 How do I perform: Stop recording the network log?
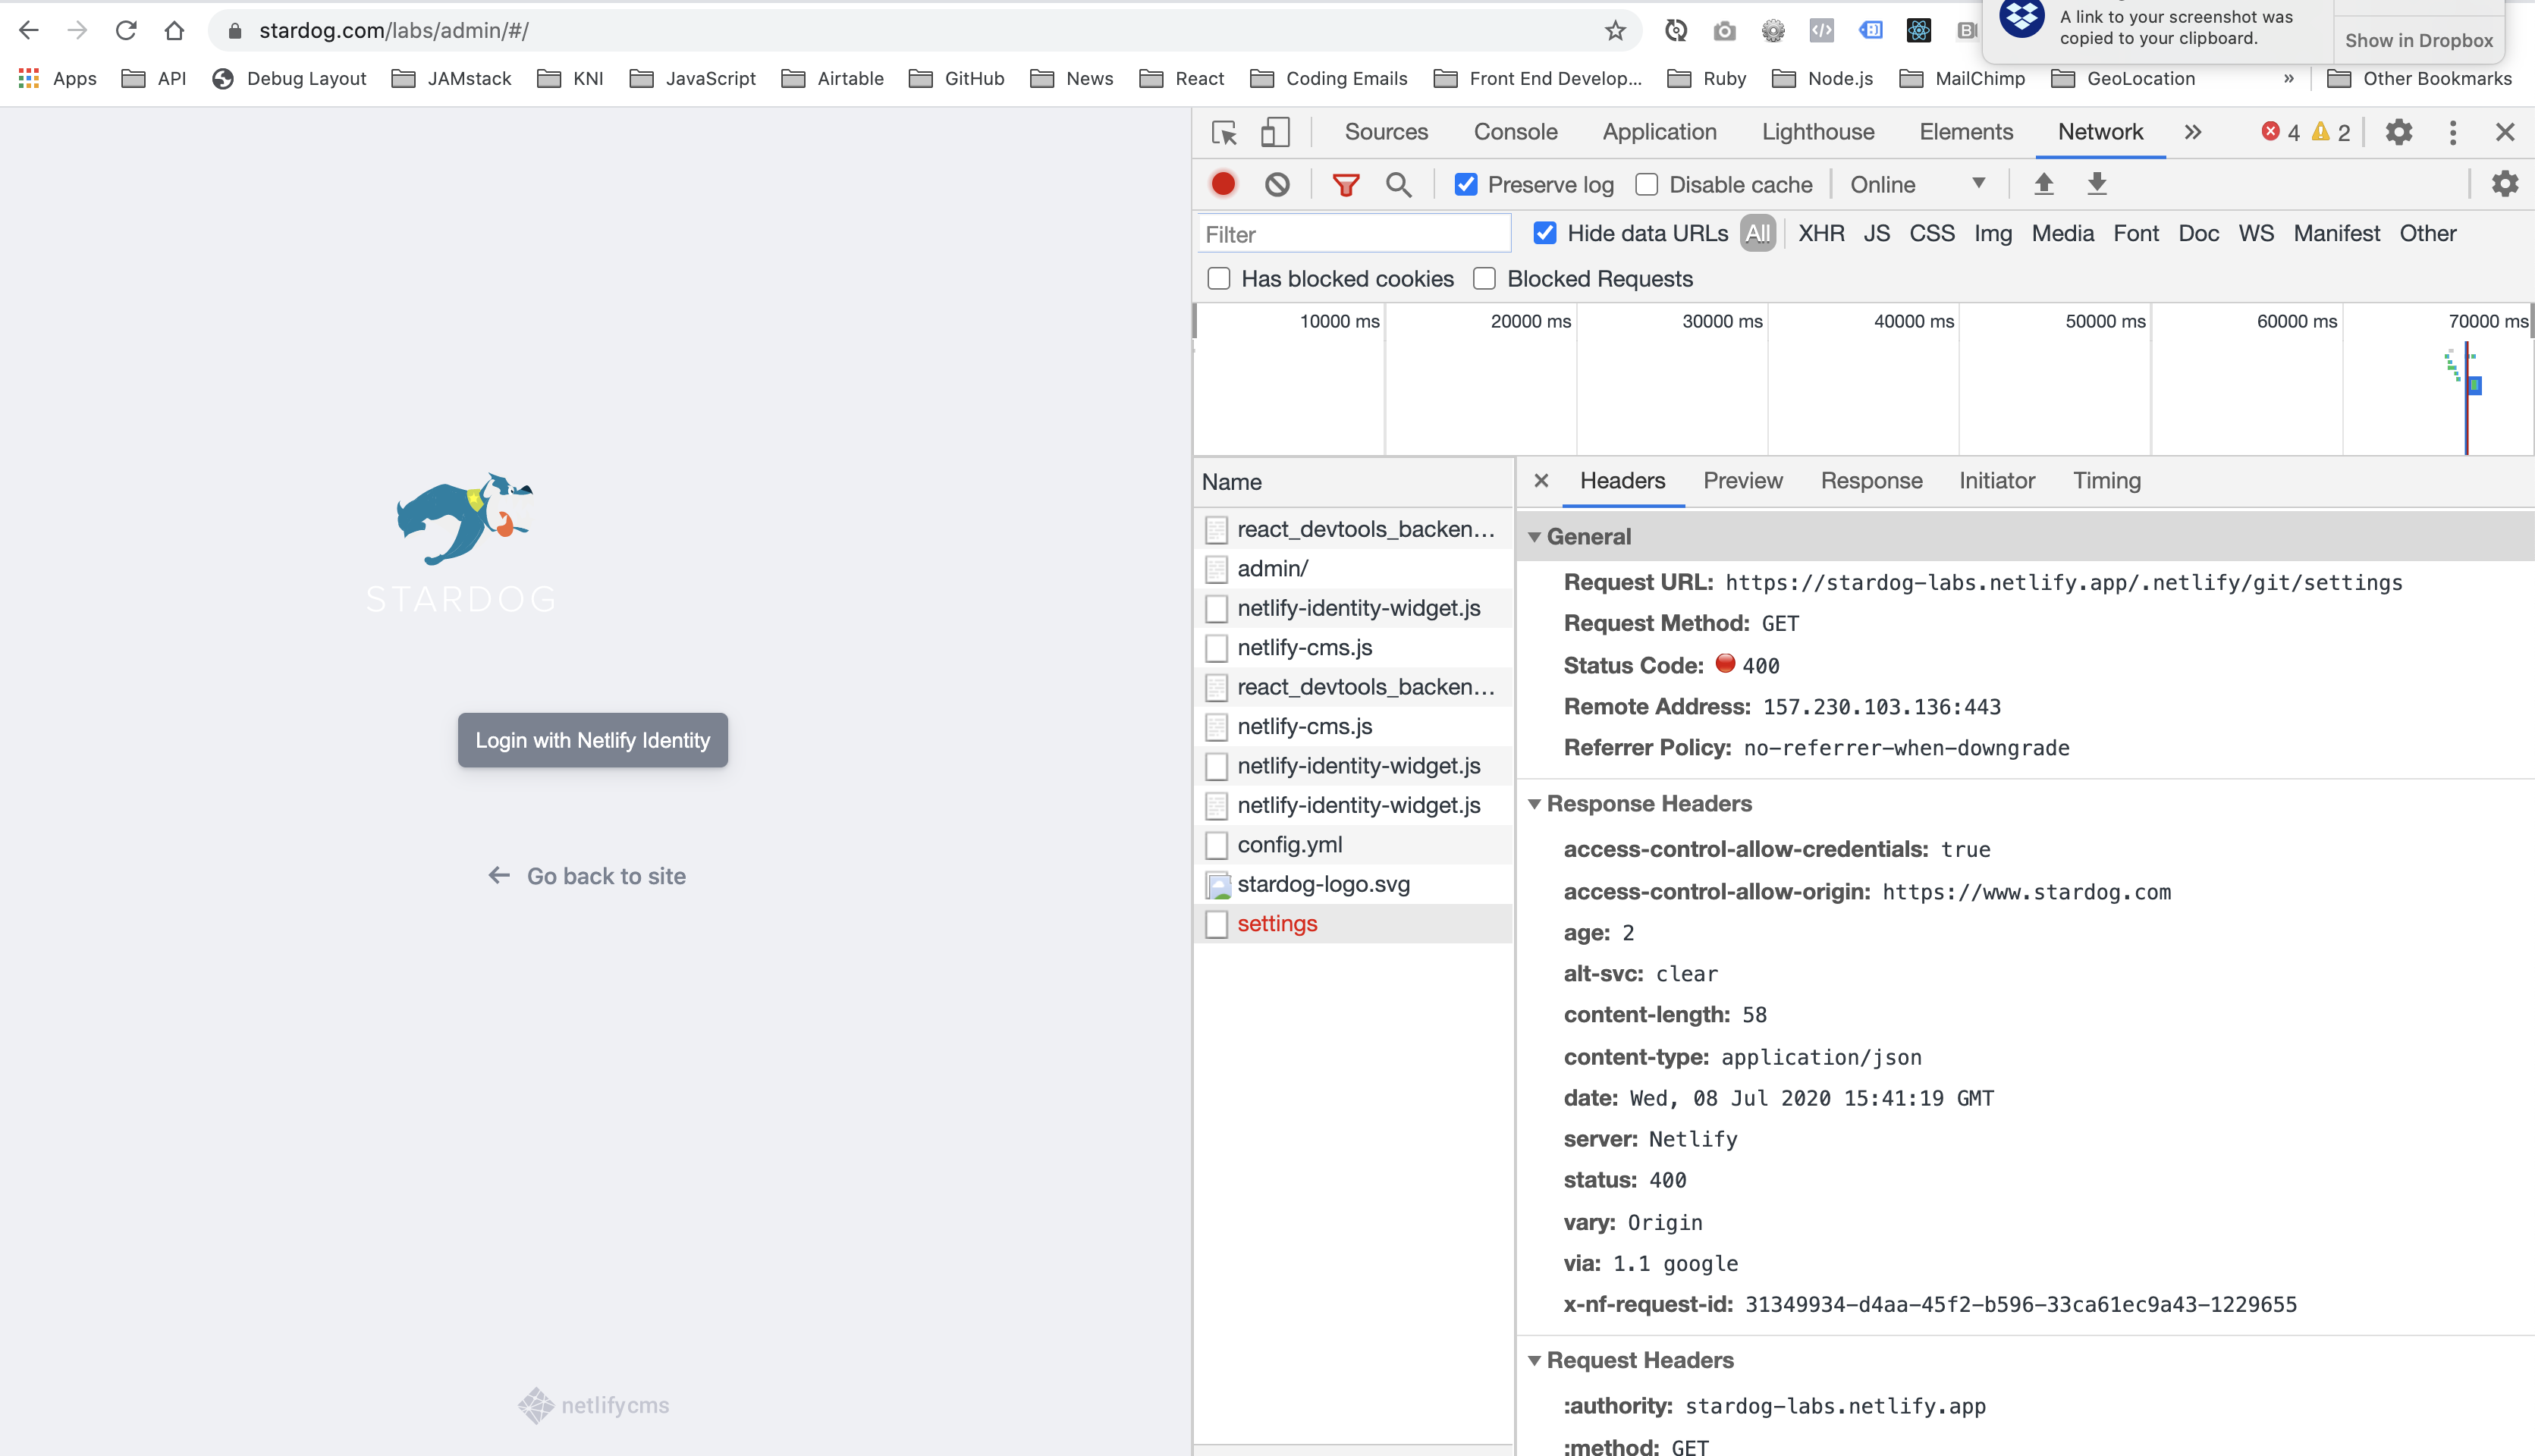pos(1223,184)
